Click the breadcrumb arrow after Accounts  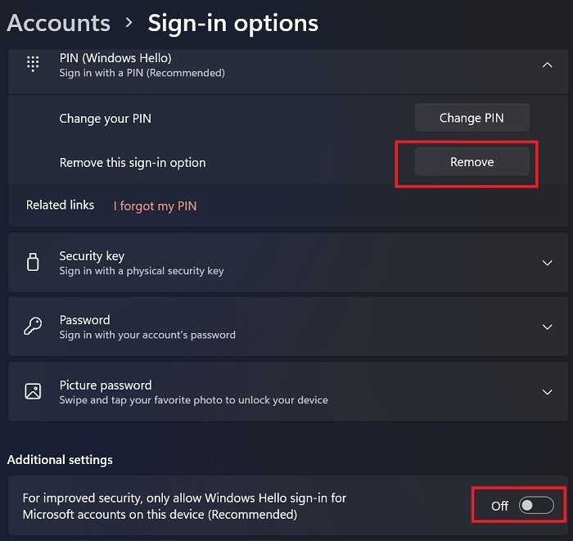point(129,23)
